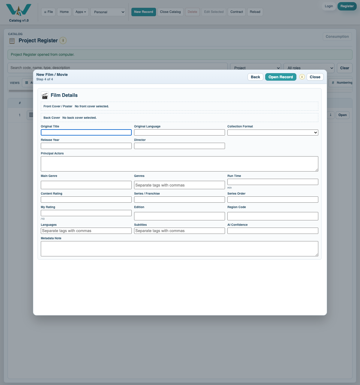Click Close Catalog button
This screenshot has width=360, height=385.
[x=170, y=12]
